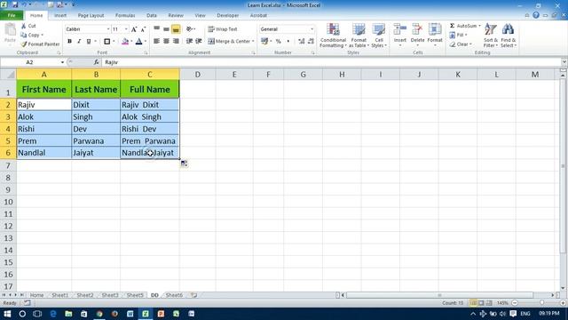The height and width of the screenshot is (320, 568).
Task: Open Windows Start menu
Action: pos(7,314)
